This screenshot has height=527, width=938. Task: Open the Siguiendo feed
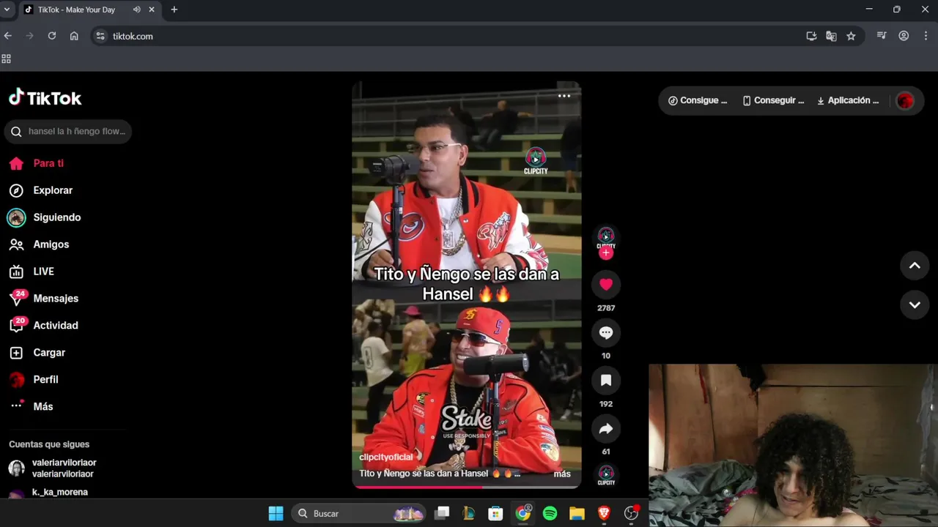point(56,217)
